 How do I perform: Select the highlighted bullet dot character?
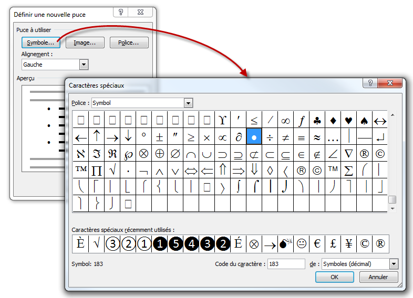tap(254, 137)
